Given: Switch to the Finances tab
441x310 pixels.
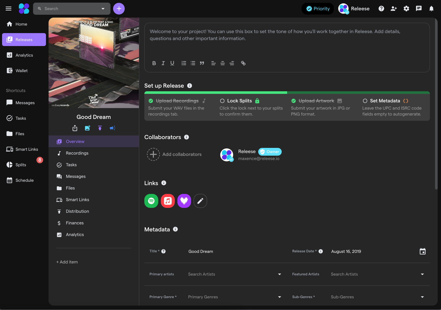Looking at the screenshot, I should [x=94, y=223].
